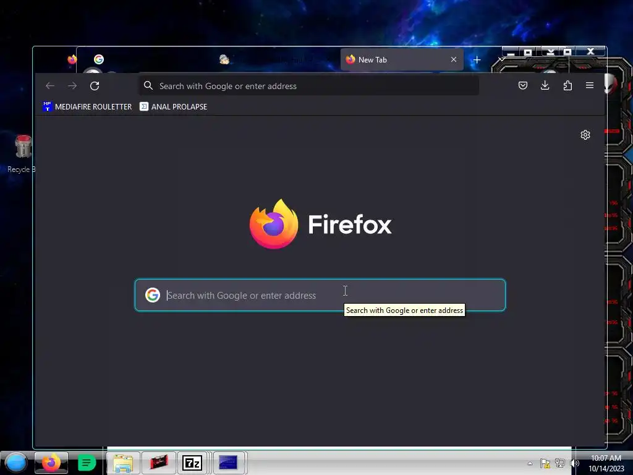Click Firefox in the taskbar
This screenshot has height=475, width=633.
[x=51, y=463]
